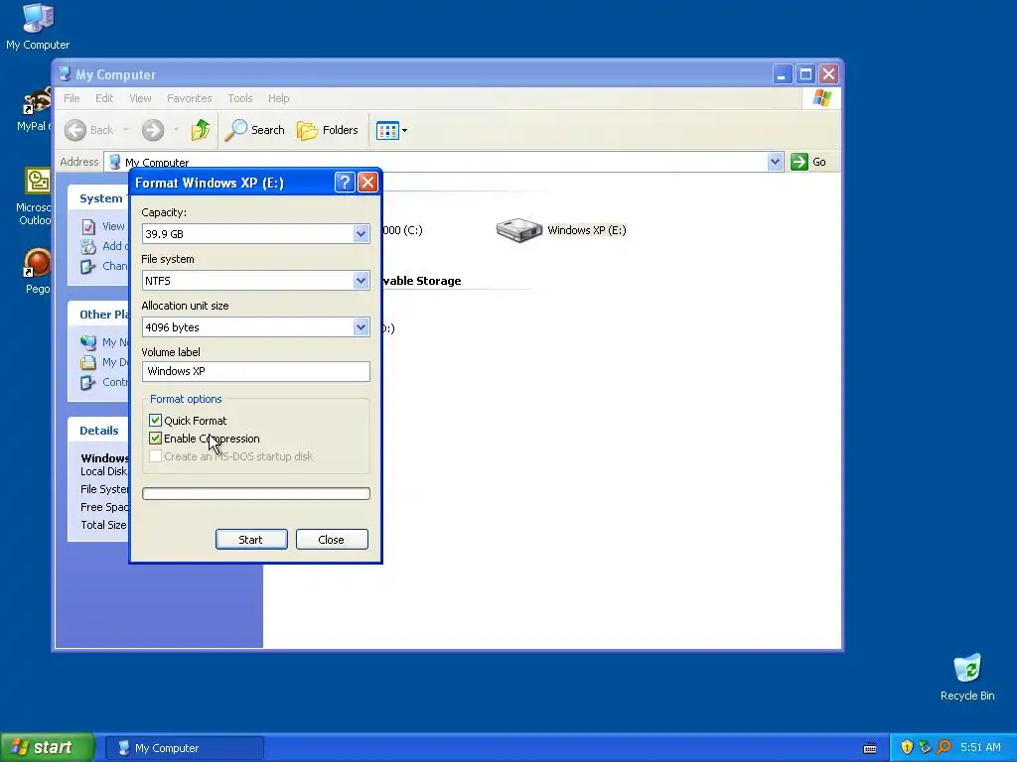Maximize the My Computer window
Screen dimensions: 1017x762
pos(805,74)
